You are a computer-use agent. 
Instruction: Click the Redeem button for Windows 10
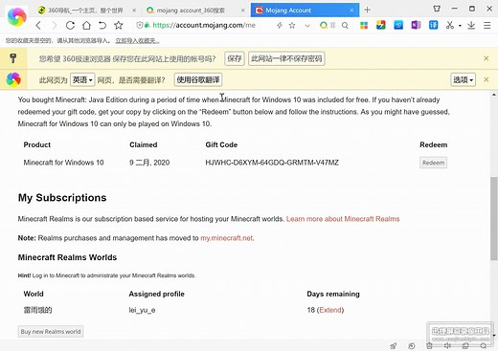point(433,163)
